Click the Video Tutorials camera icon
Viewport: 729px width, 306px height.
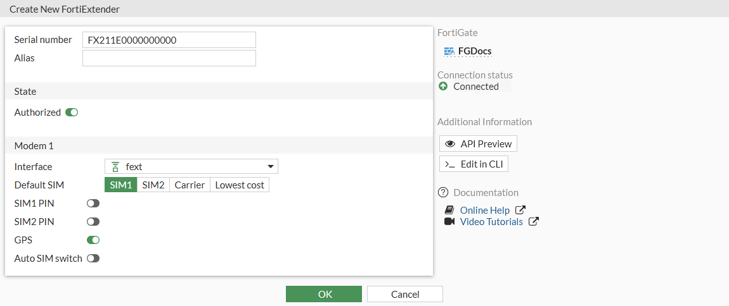449,221
